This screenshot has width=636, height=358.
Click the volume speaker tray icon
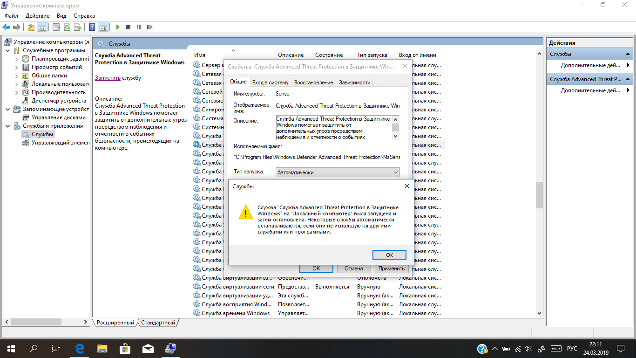click(528, 349)
